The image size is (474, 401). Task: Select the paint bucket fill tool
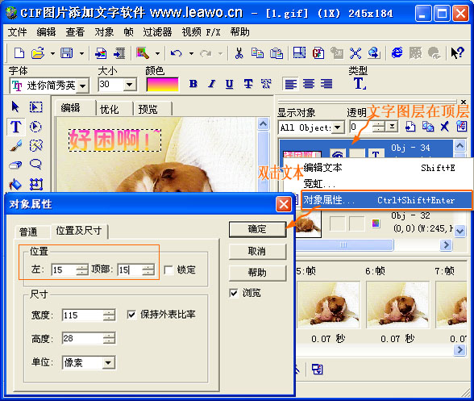pyautogui.click(x=16, y=184)
